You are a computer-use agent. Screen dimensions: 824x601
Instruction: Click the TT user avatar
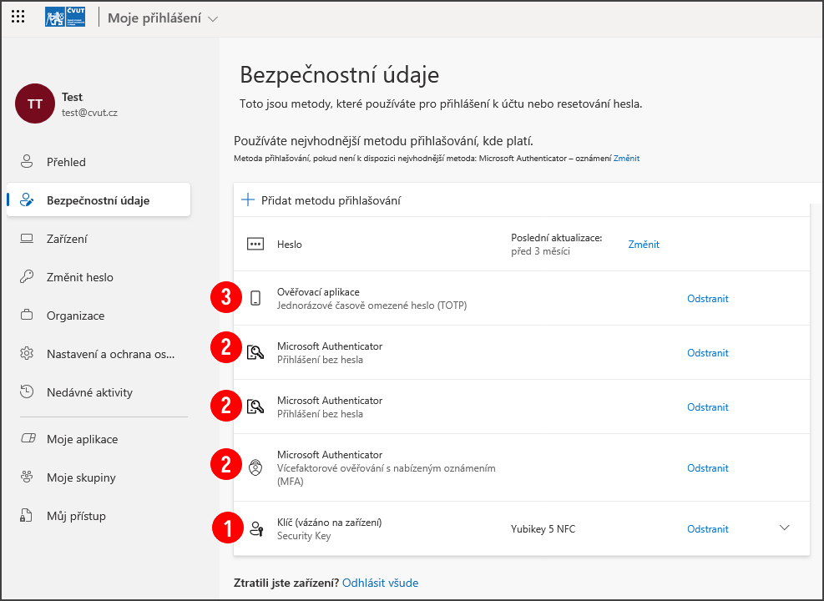pos(35,104)
